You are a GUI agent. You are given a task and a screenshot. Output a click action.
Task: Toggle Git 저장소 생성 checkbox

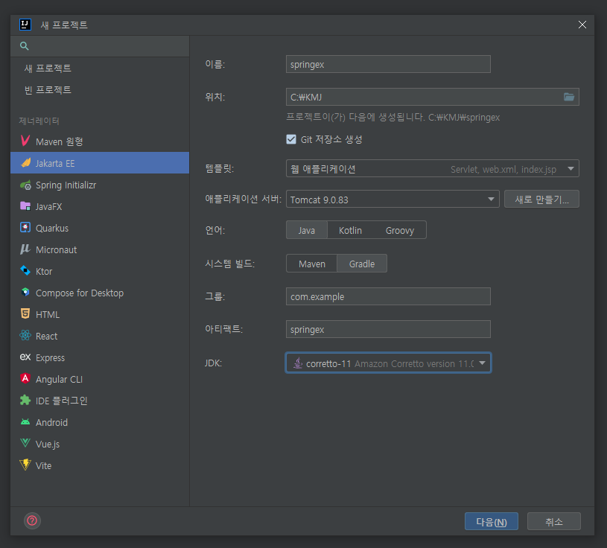point(291,139)
